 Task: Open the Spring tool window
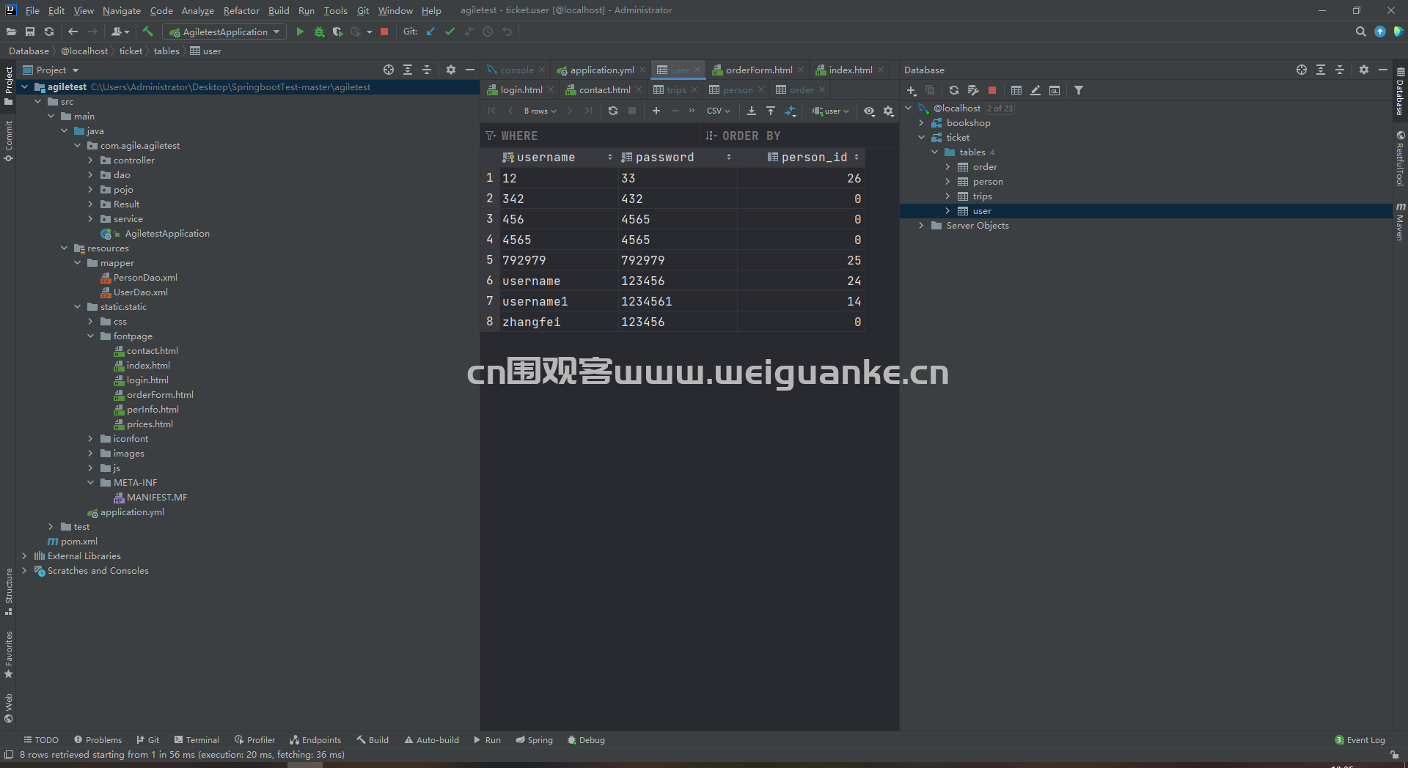(534, 740)
